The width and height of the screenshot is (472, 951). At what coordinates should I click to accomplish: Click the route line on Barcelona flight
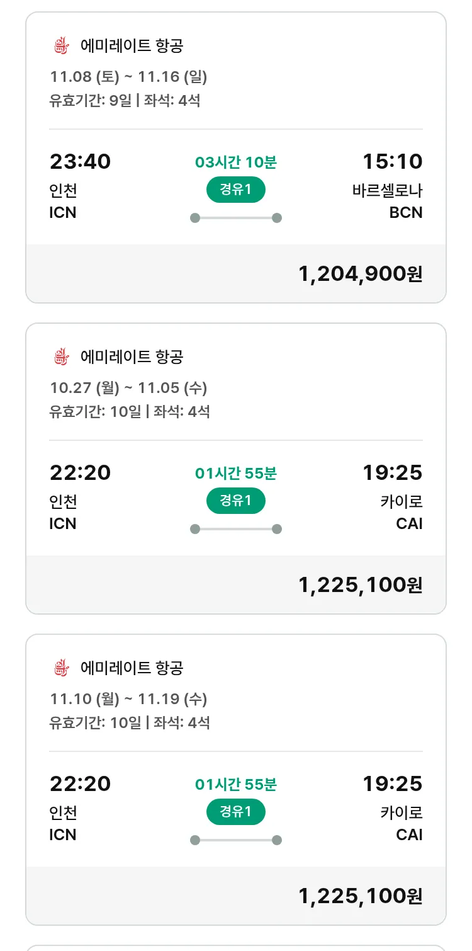click(236, 218)
